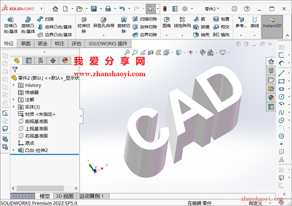The width and height of the screenshot is (292, 206).
Task: Activate Extruded Cut (拉伸切除)
Action: click(x=84, y=25)
